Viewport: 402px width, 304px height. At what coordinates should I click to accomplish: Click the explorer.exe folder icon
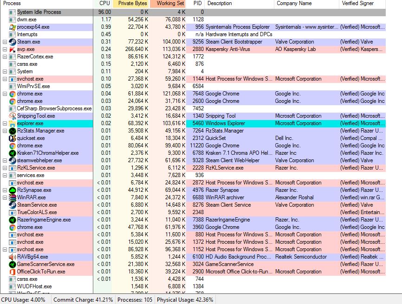point(13,123)
